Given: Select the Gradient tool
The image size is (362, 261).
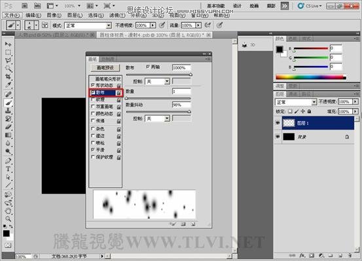Looking at the screenshot, I should tap(8, 135).
